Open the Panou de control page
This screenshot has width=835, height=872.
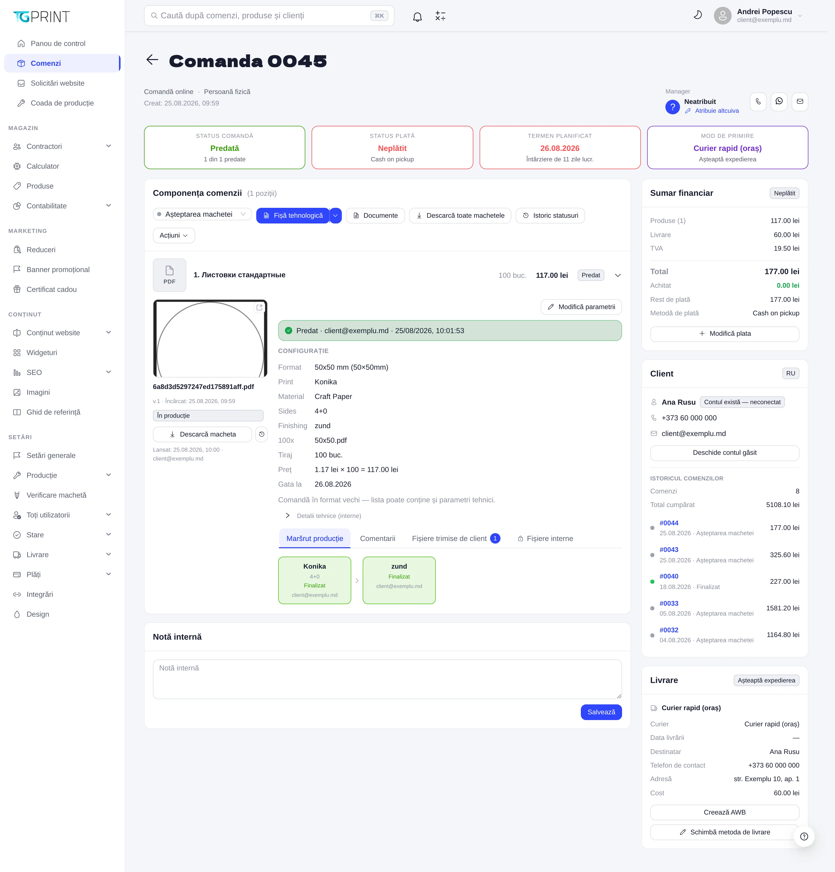pyautogui.click(x=62, y=44)
